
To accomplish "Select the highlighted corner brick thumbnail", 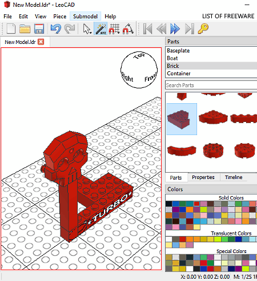I will (x=182, y=119).
